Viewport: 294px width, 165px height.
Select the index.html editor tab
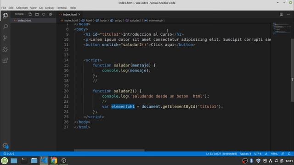pos(69,14)
